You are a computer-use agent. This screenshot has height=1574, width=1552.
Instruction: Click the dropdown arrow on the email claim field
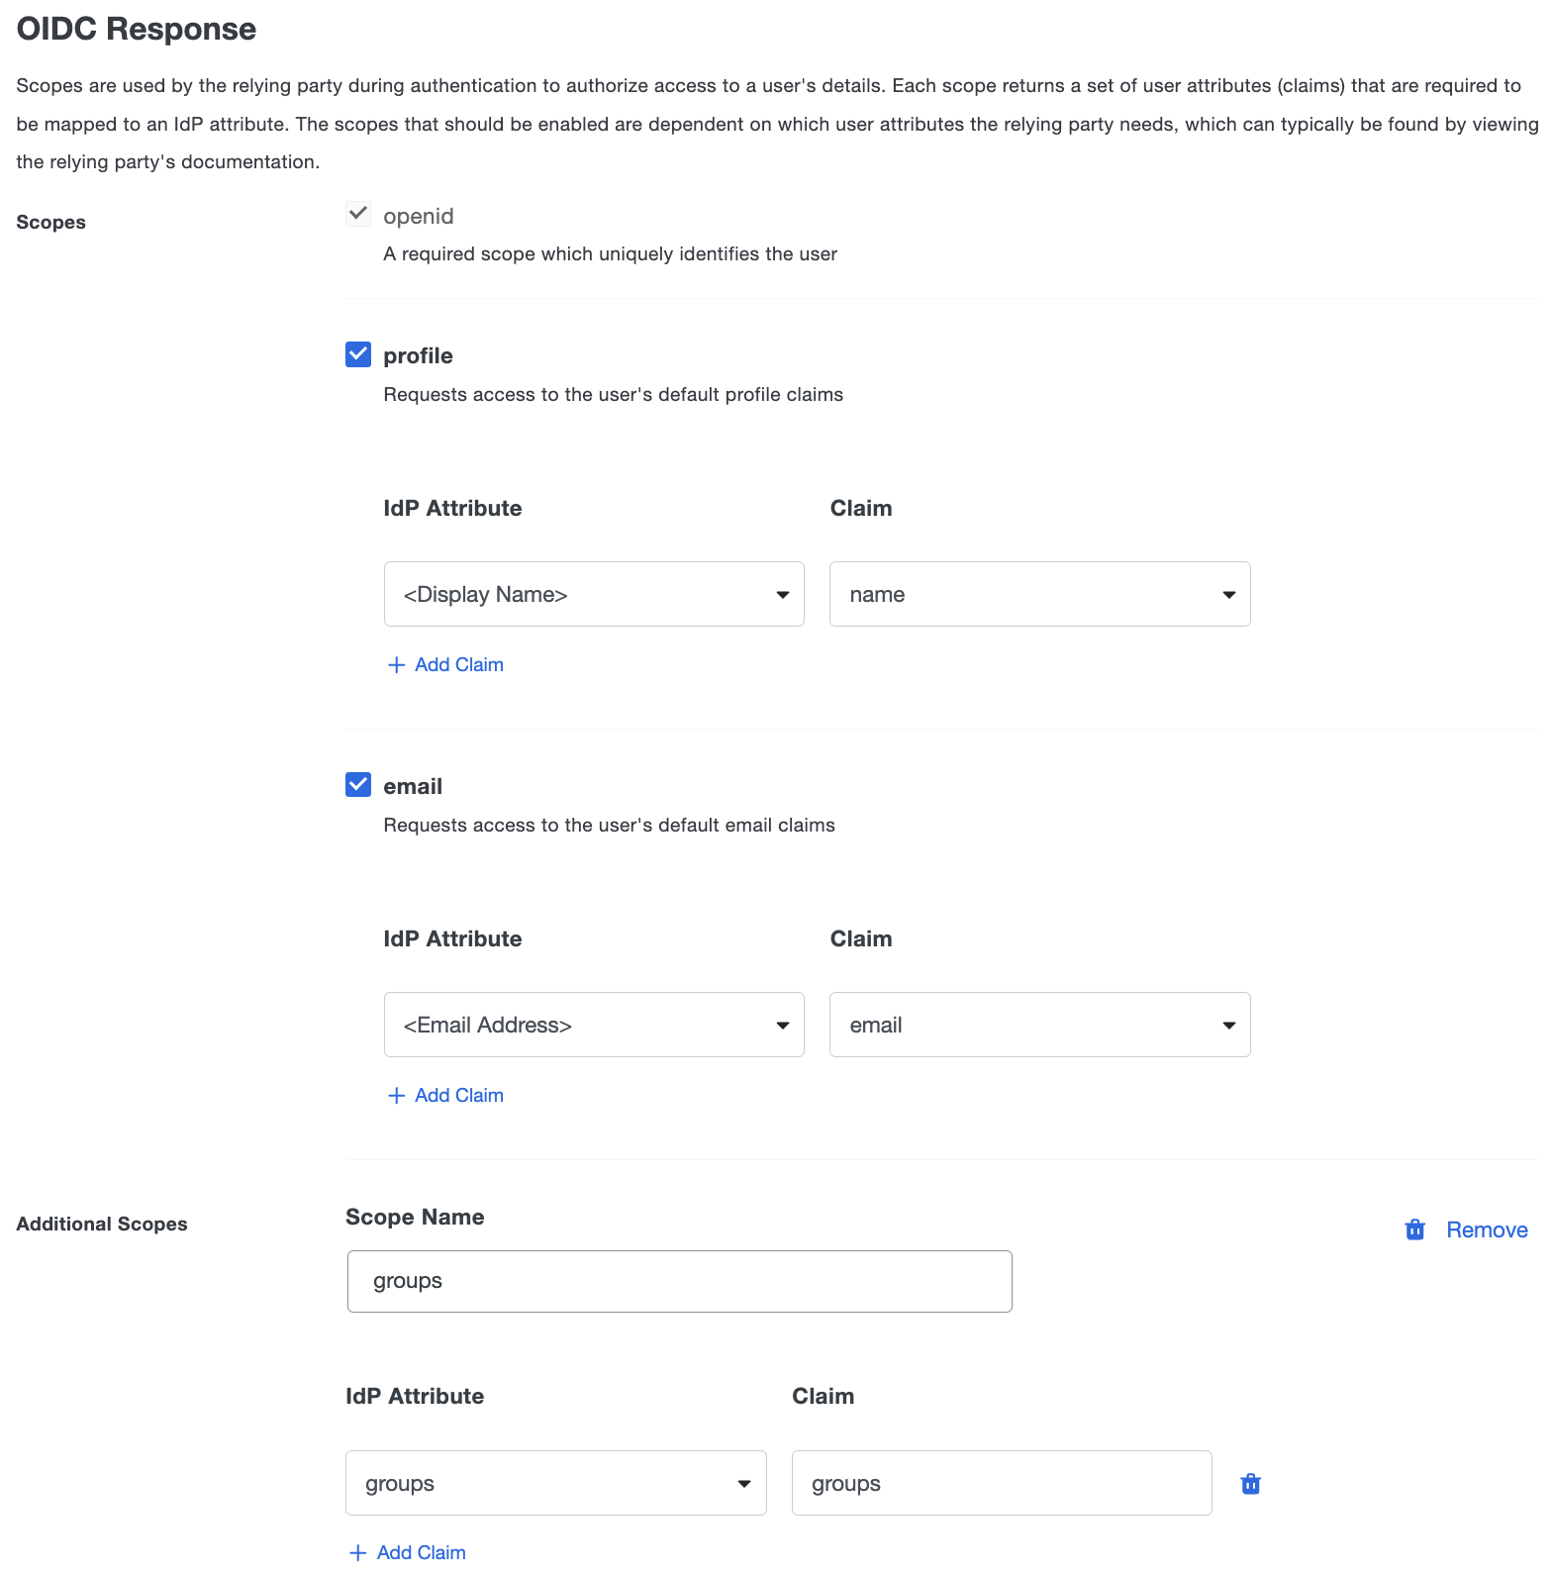(x=1228, y=1025)
